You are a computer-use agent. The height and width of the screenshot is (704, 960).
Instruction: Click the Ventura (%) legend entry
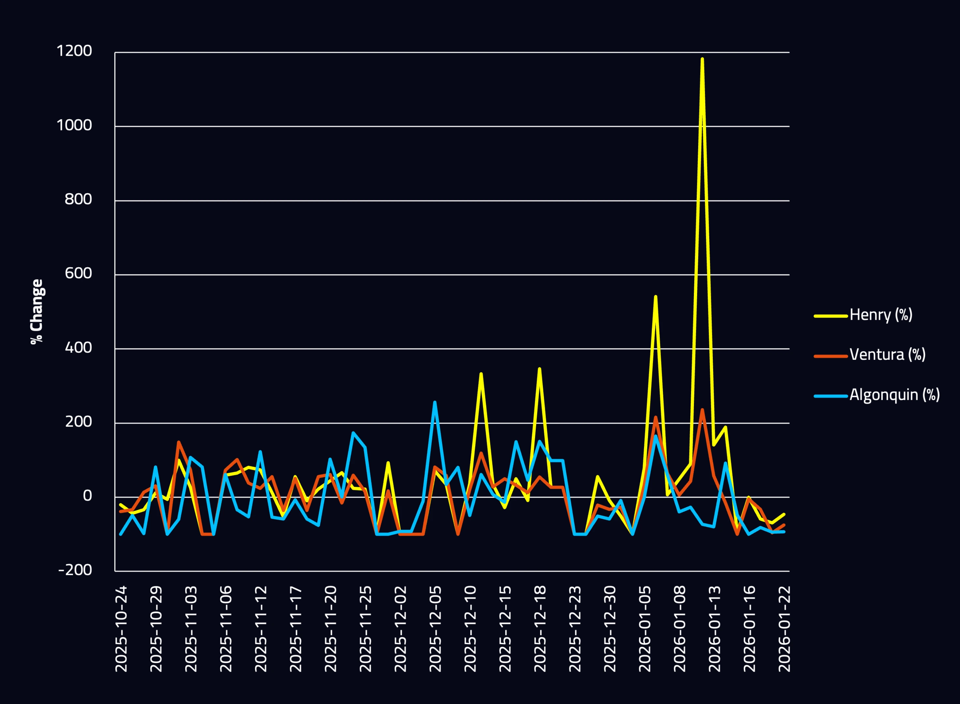pyautogui.click(x=887, y=355)
